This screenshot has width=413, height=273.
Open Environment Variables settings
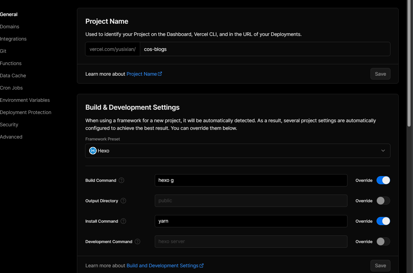tap(25, 100)
